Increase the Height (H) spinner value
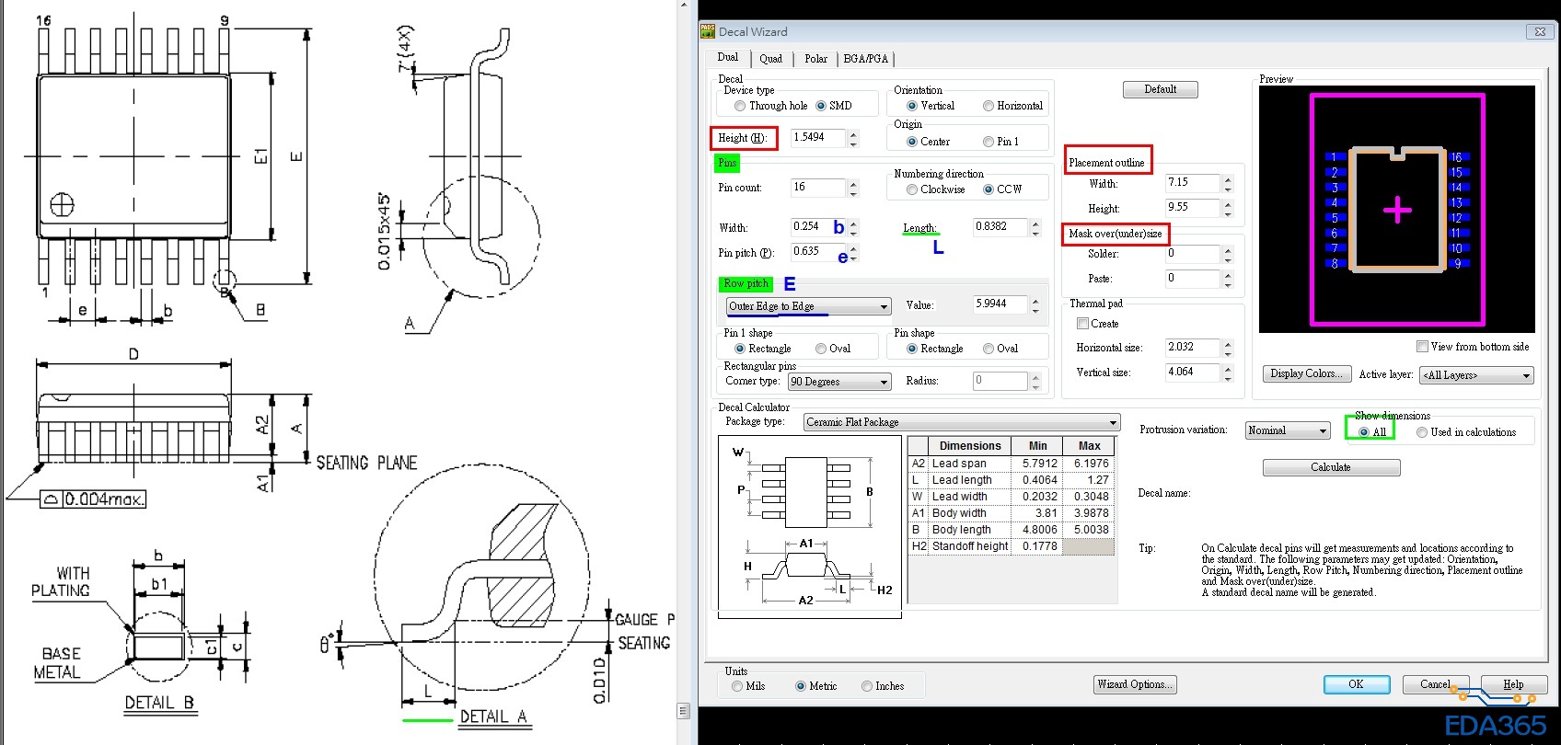This screenshot has height=745, width=1561. [x=853, y=133]
